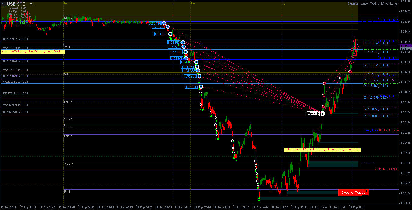The image size is (412, 210).
Task: Click grid level 03: 1.31059, 01.00
Action: 376,97
